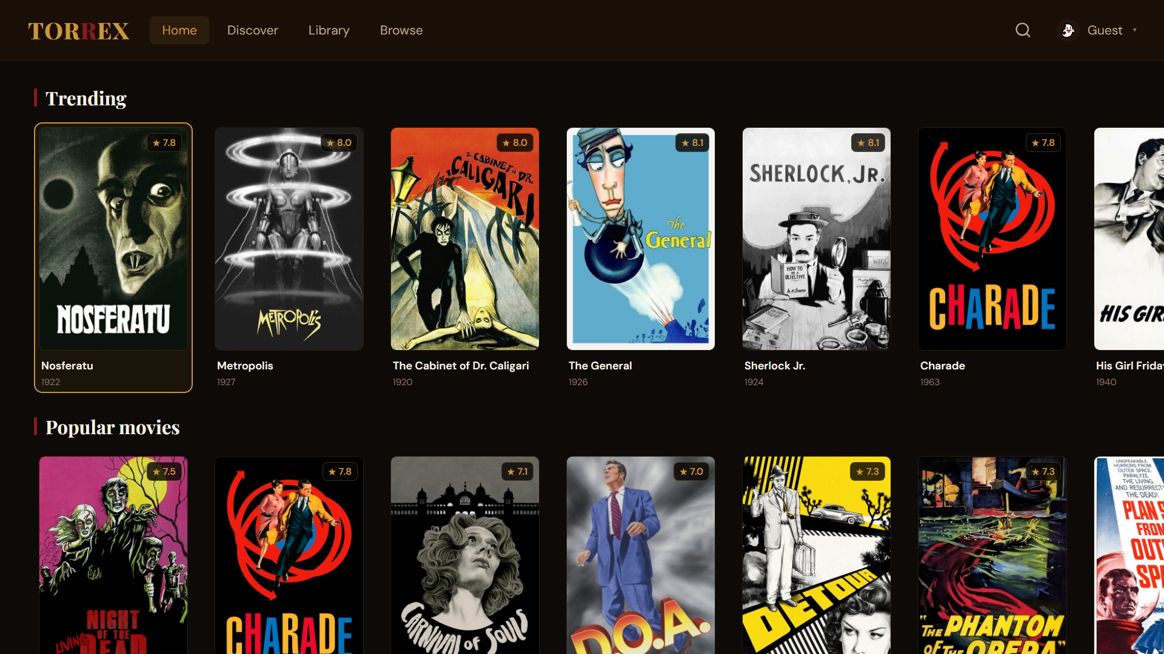The image size is (1164, 654).
Task: Click the Charade title under Trending
Action: point(943,366)
